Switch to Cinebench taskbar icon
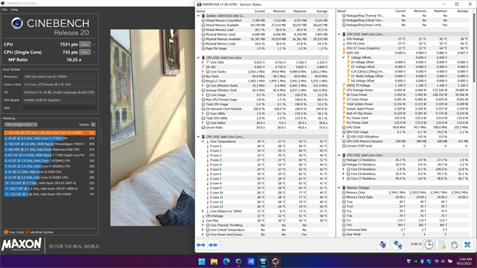 [x=275, y=261]
